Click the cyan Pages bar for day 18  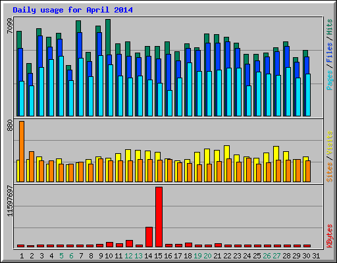pos(190,89)
